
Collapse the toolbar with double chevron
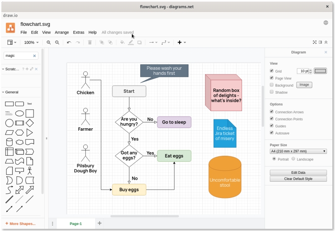[x=326, y=42]
